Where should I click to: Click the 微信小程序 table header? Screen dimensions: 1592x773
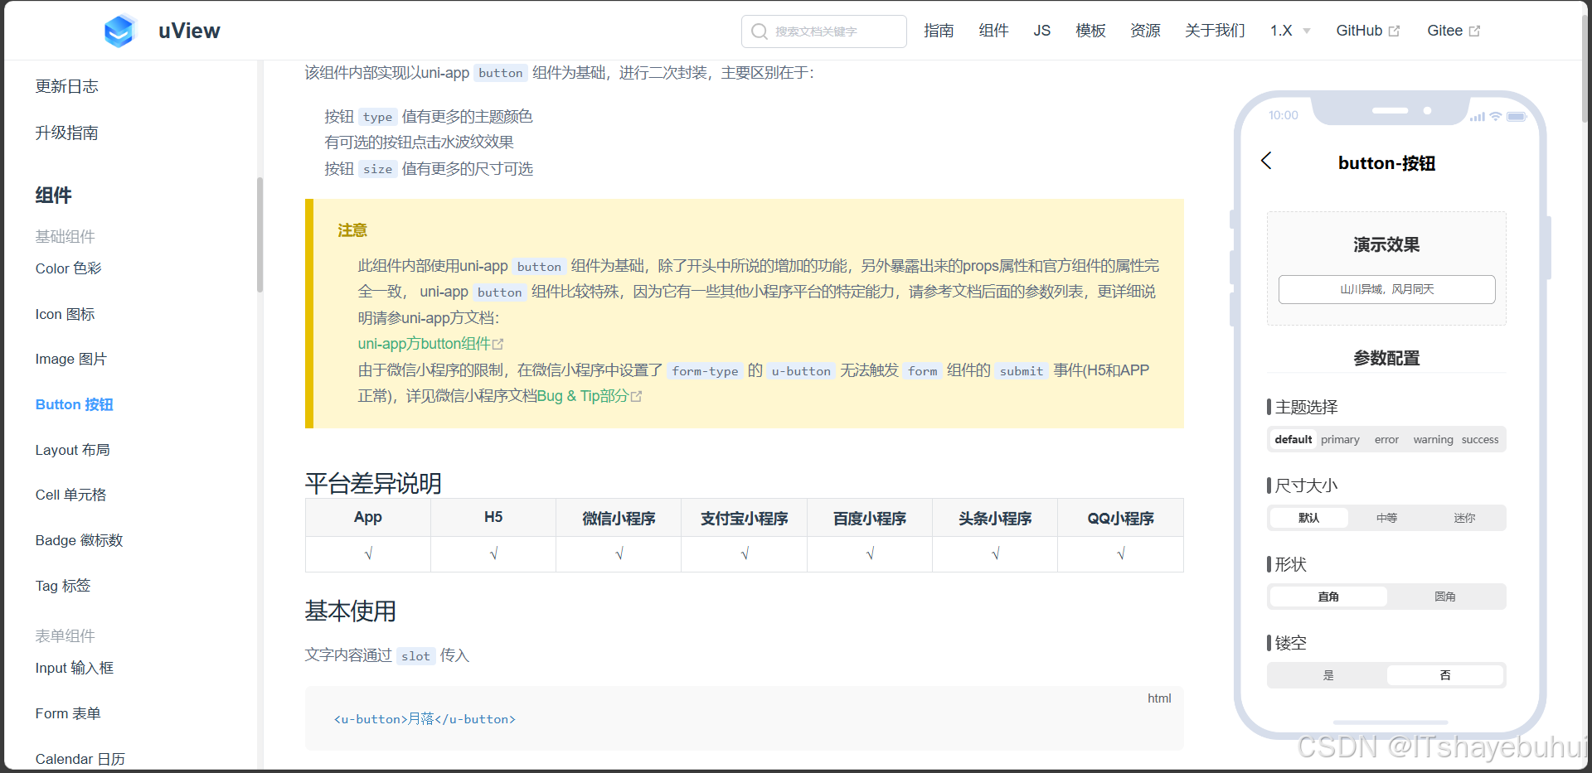(619, 518)
